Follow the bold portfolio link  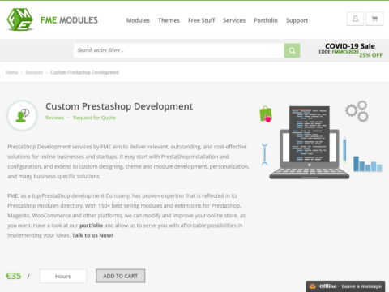91,225
